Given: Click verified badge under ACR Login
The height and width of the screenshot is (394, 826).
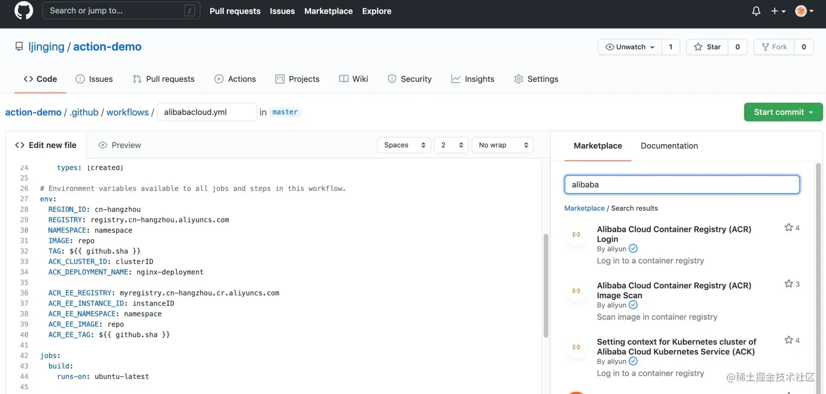Looking at the screenshot, I should click(633, 249).
